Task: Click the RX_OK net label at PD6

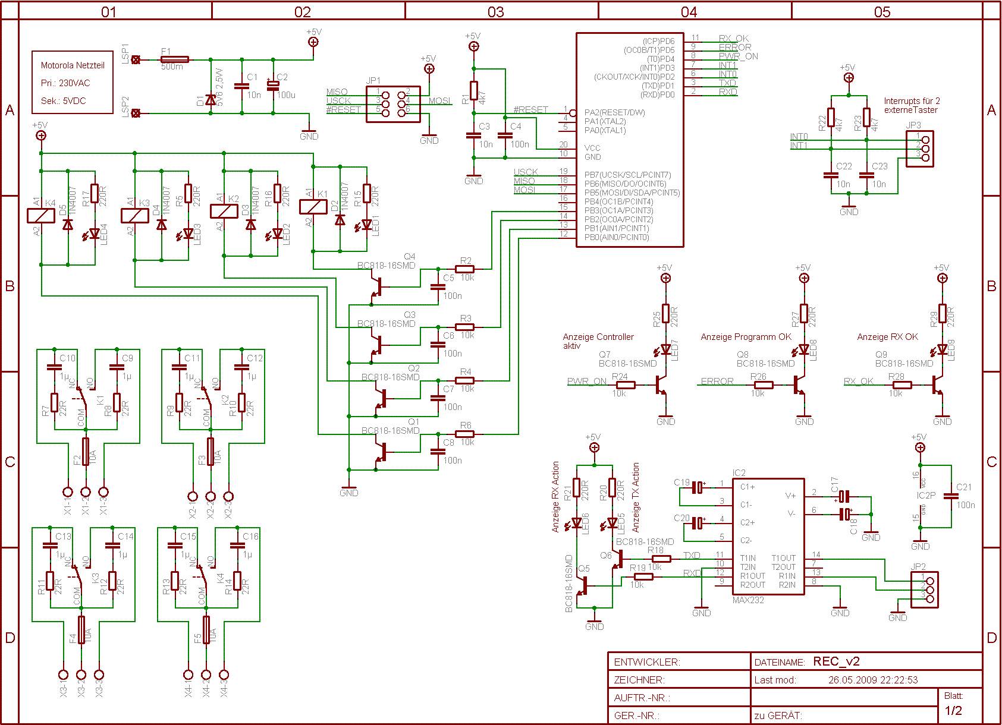Action: click(x=734, y=38)
